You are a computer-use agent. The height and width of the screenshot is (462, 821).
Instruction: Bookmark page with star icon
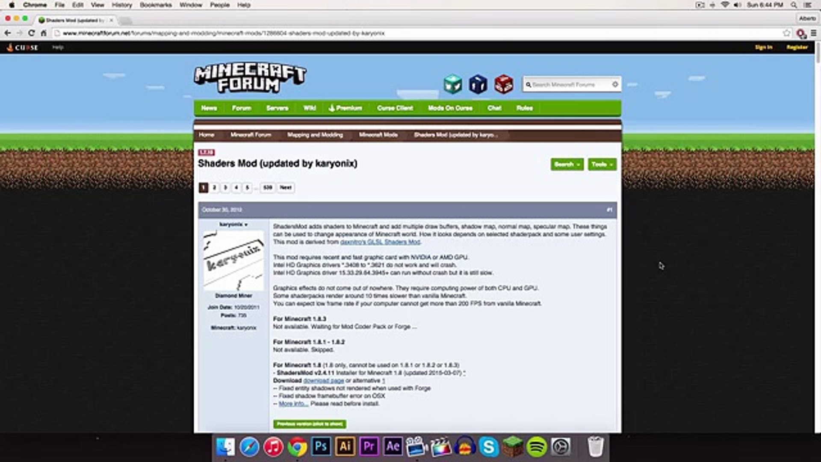click(786, 33)
